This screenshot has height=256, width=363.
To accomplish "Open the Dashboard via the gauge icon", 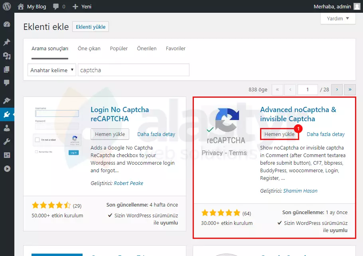I will point(7,24).
